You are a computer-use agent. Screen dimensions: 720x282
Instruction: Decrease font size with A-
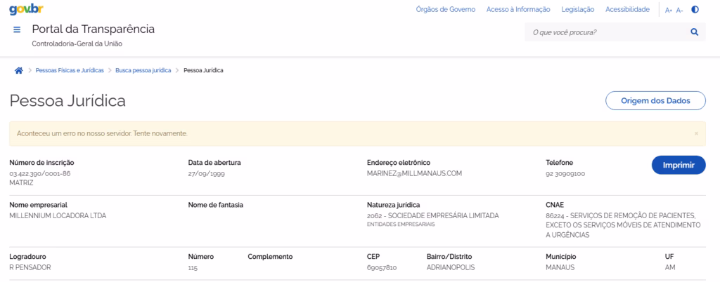[x=680, y=10]
